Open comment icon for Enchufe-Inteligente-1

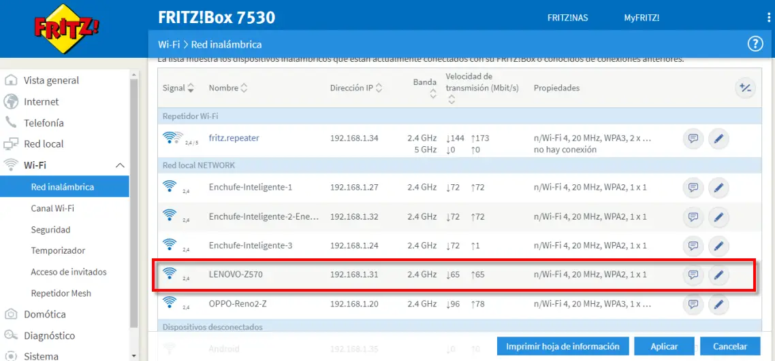tap(693, 188)
